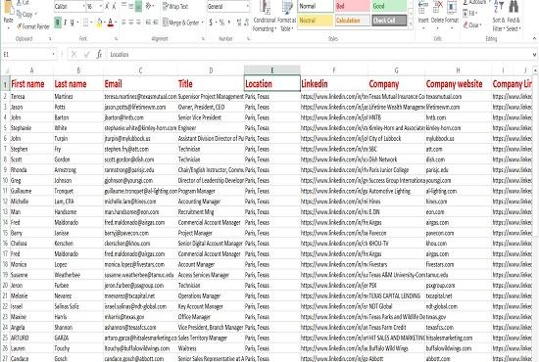Open Sort & Filter
Screen dimensions: 539x362
pos(499,16)
